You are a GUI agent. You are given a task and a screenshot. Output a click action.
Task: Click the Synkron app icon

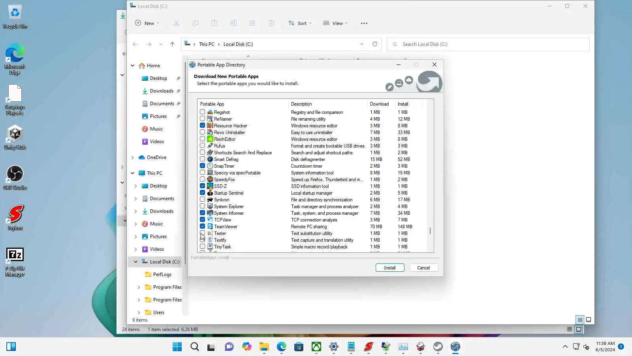click(210, 200)
